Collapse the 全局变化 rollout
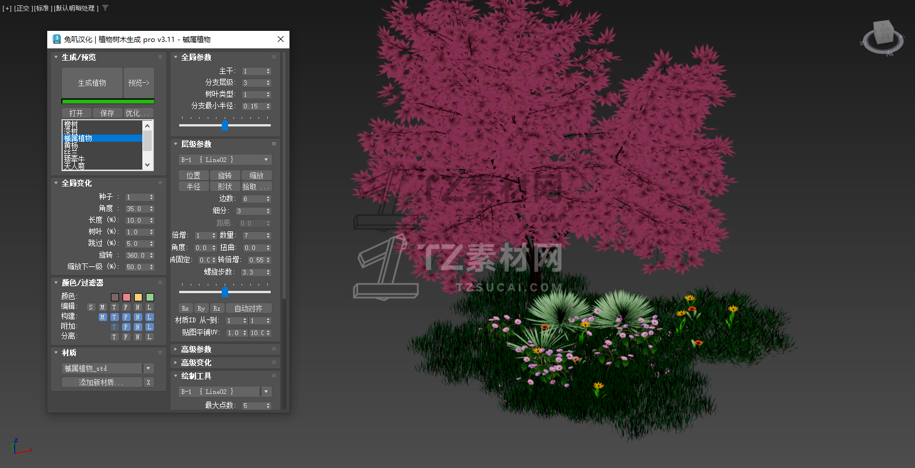 click(56, 183)
